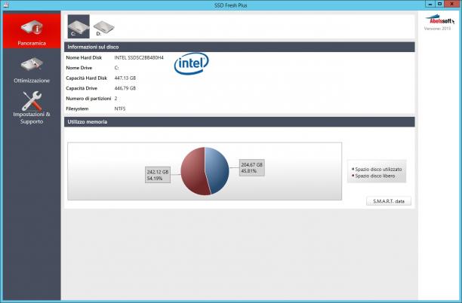The width and height of the screenshot is (462, 303).
Task: Maximize the SSD Fresh Plus window
Action: 439,4
